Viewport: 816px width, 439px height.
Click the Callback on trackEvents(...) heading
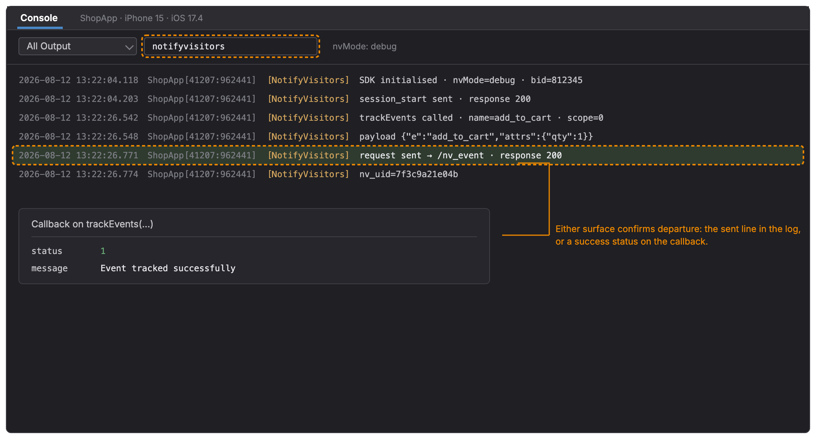[x=92, y=224]
